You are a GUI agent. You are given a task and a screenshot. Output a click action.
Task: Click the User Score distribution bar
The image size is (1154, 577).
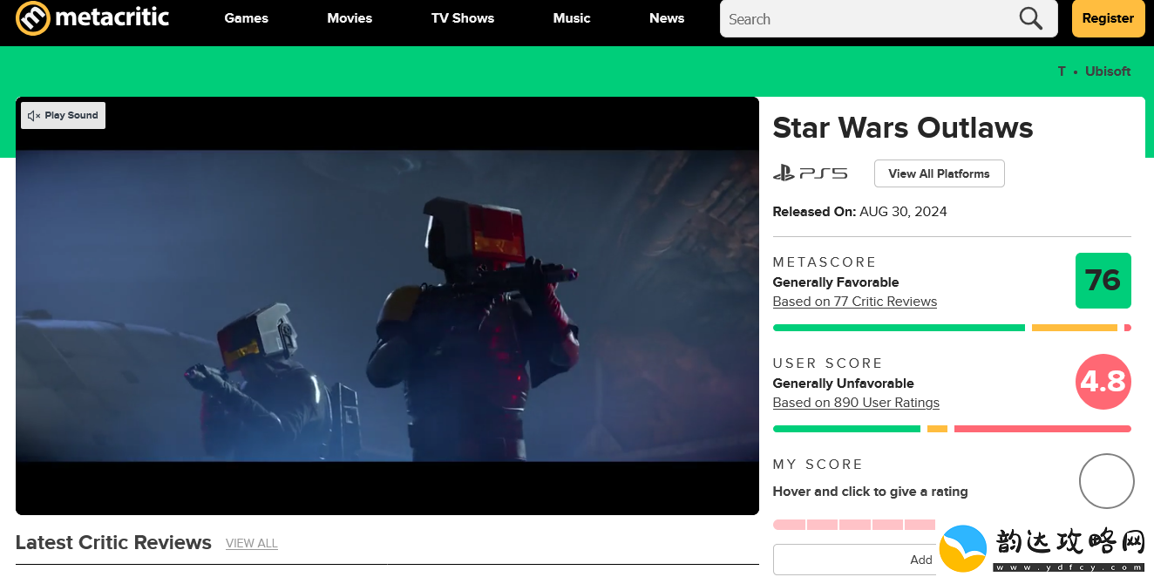click(x=952, y=429)
